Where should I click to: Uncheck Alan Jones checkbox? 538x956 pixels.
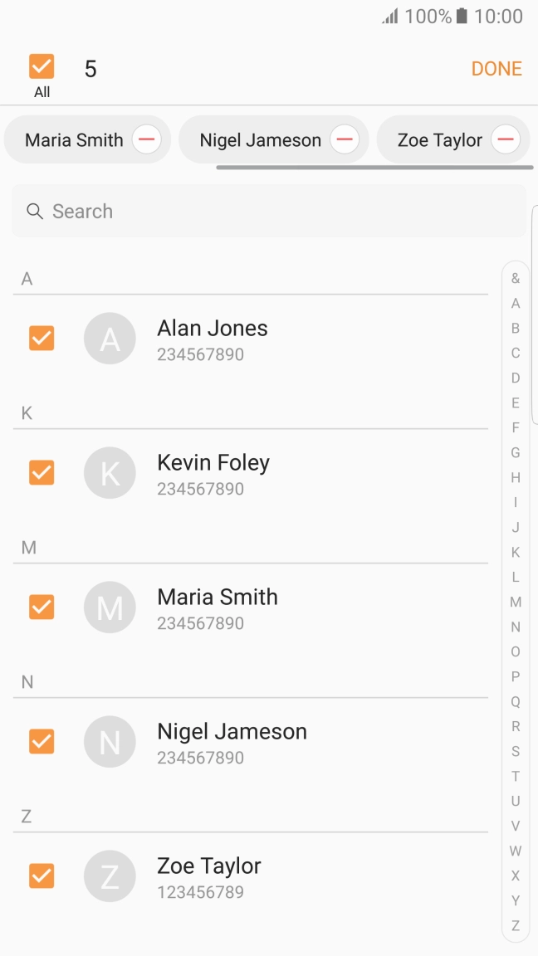(x=42, y=339)
